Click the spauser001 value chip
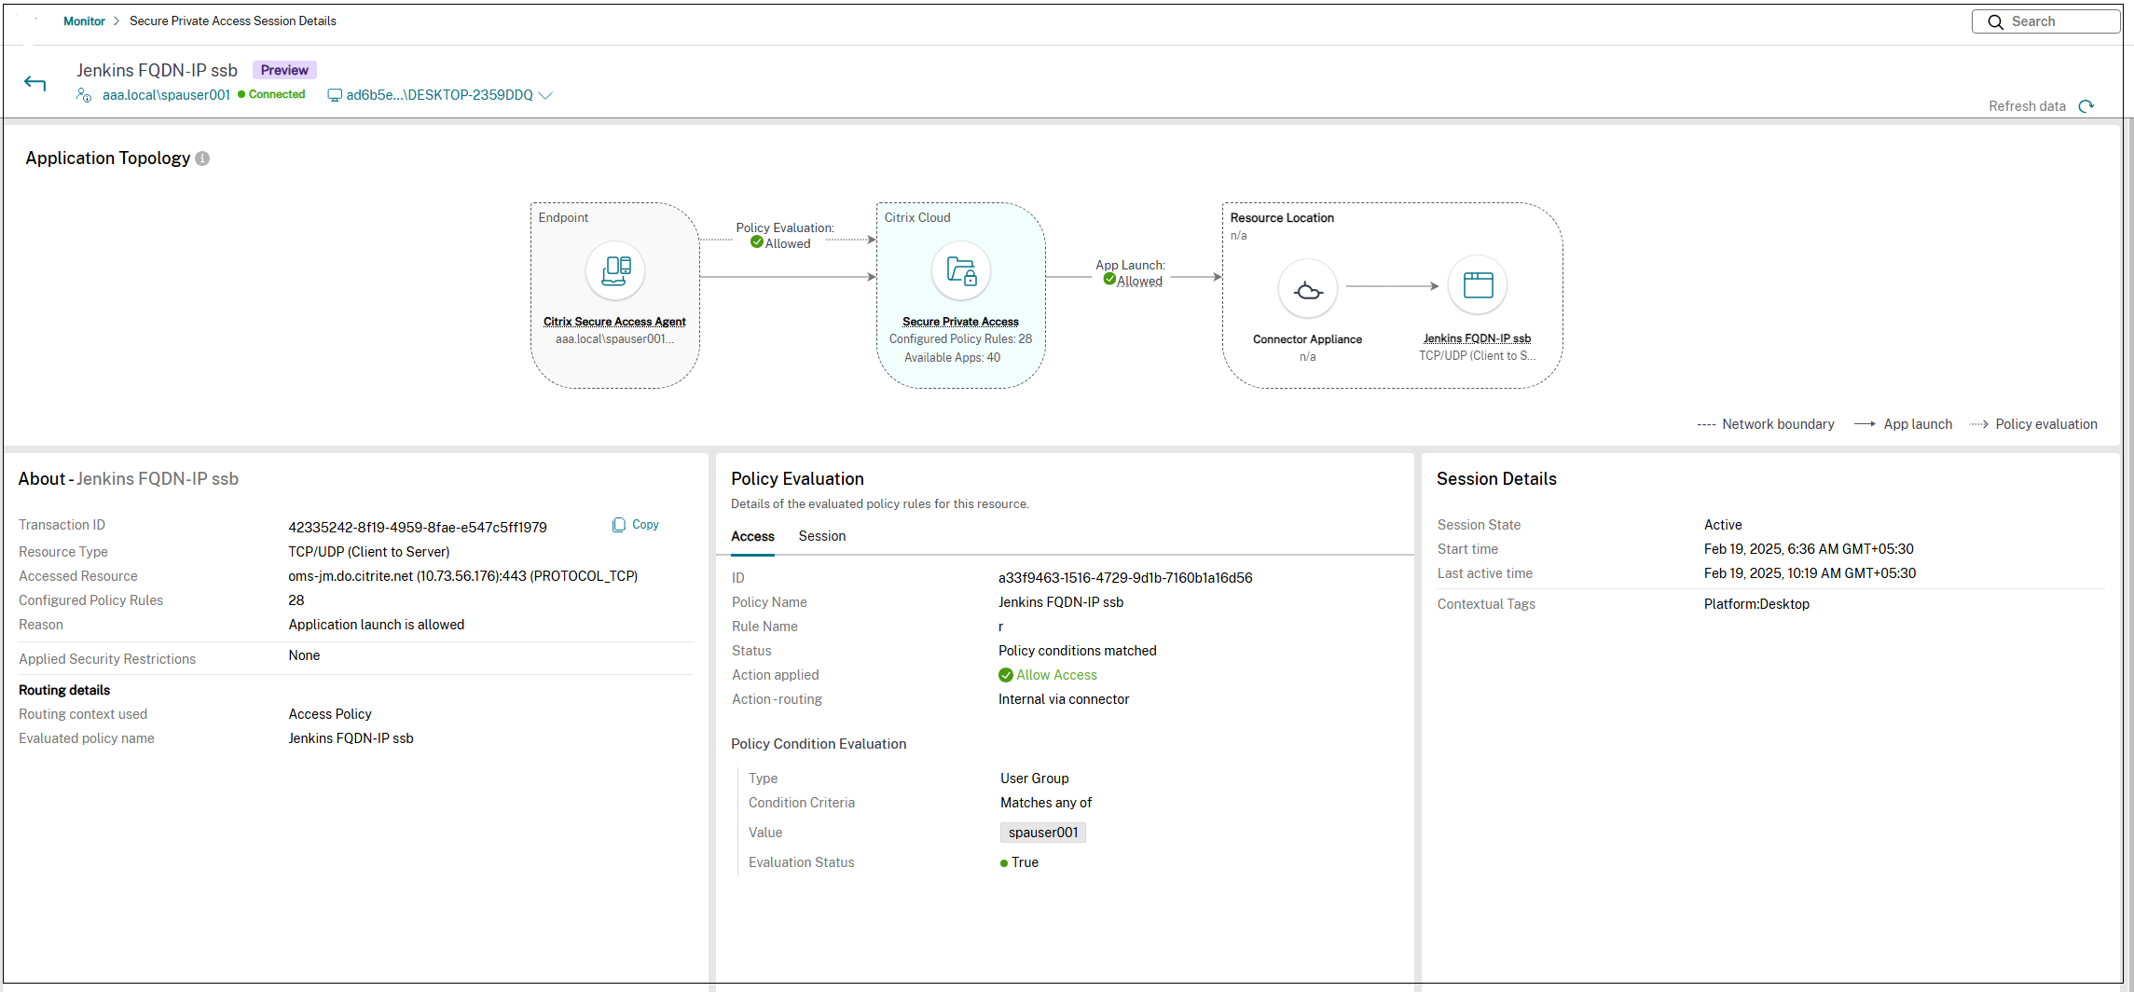 click(x=1042, y=832)
